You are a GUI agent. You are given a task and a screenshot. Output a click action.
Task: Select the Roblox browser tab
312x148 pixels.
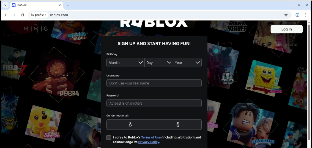click(x=36, y=5)
